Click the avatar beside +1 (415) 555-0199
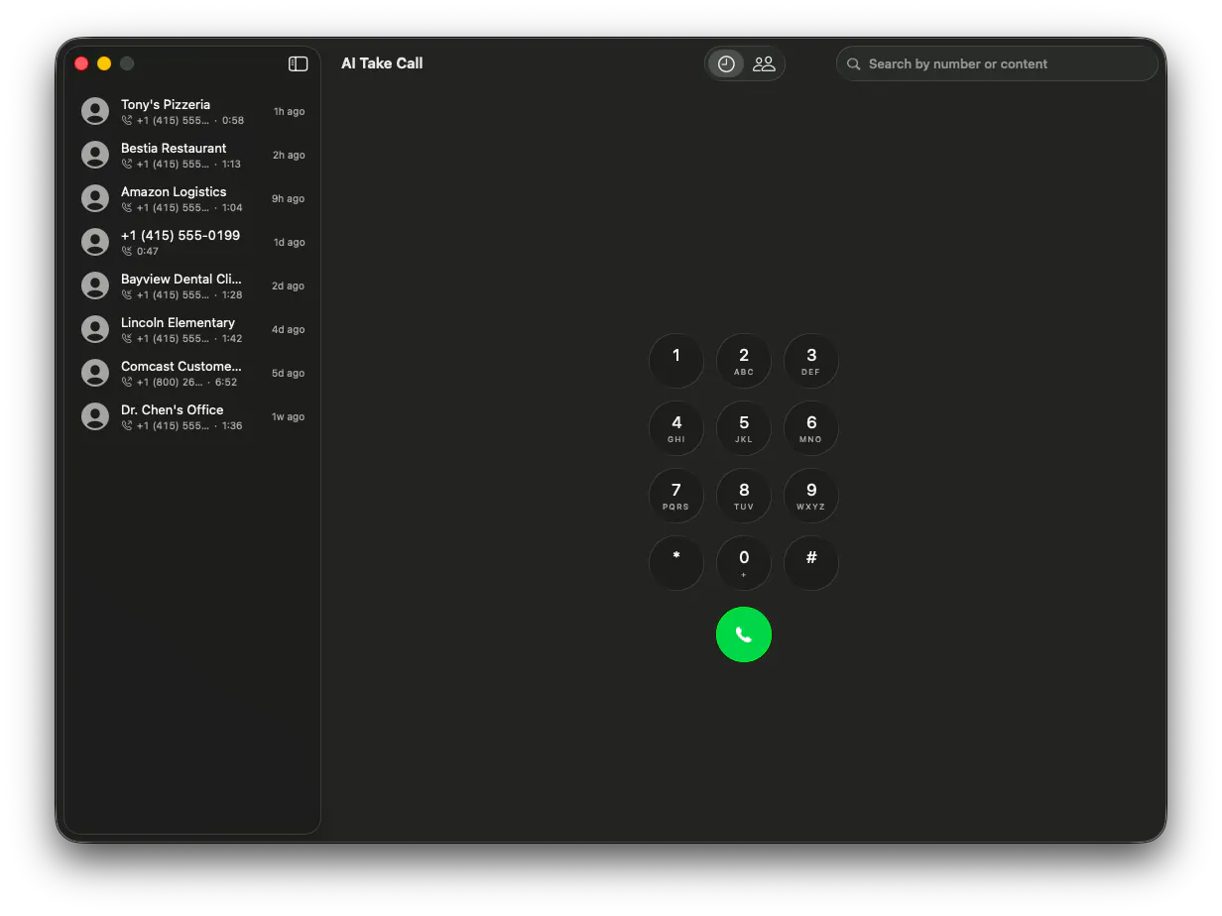1222x916 pixels. (95, 242)
